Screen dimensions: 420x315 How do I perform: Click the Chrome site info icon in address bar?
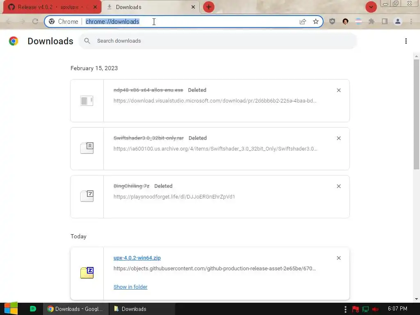[x=52, y=21]
